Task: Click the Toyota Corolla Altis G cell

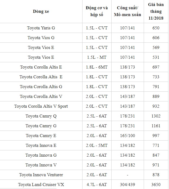Action: point(41,86)
